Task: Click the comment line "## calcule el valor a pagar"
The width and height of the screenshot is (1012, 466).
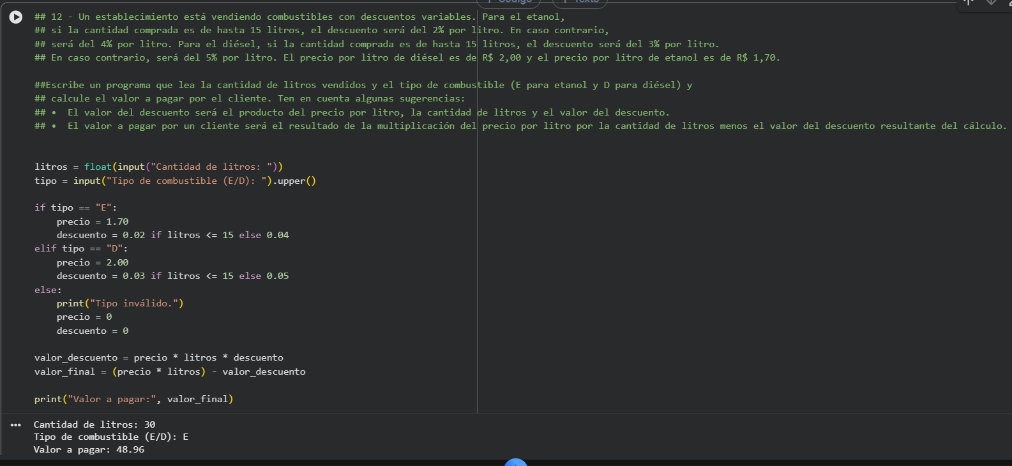Action: (250, 99)
